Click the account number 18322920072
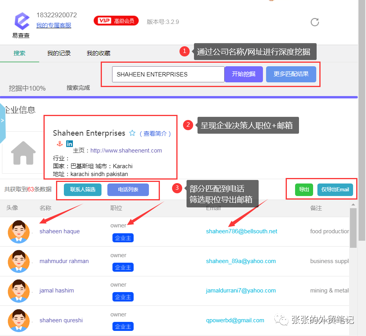 tap(56, 15)
